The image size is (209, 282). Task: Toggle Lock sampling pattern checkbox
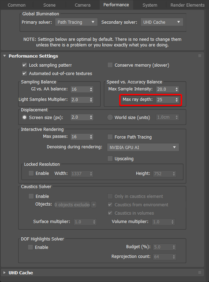pyautogui.click(x=24, y=65)
